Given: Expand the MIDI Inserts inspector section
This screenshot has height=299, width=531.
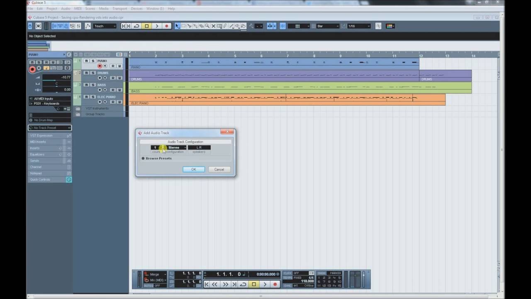Looking at the screenshot, I should (50, 142).
